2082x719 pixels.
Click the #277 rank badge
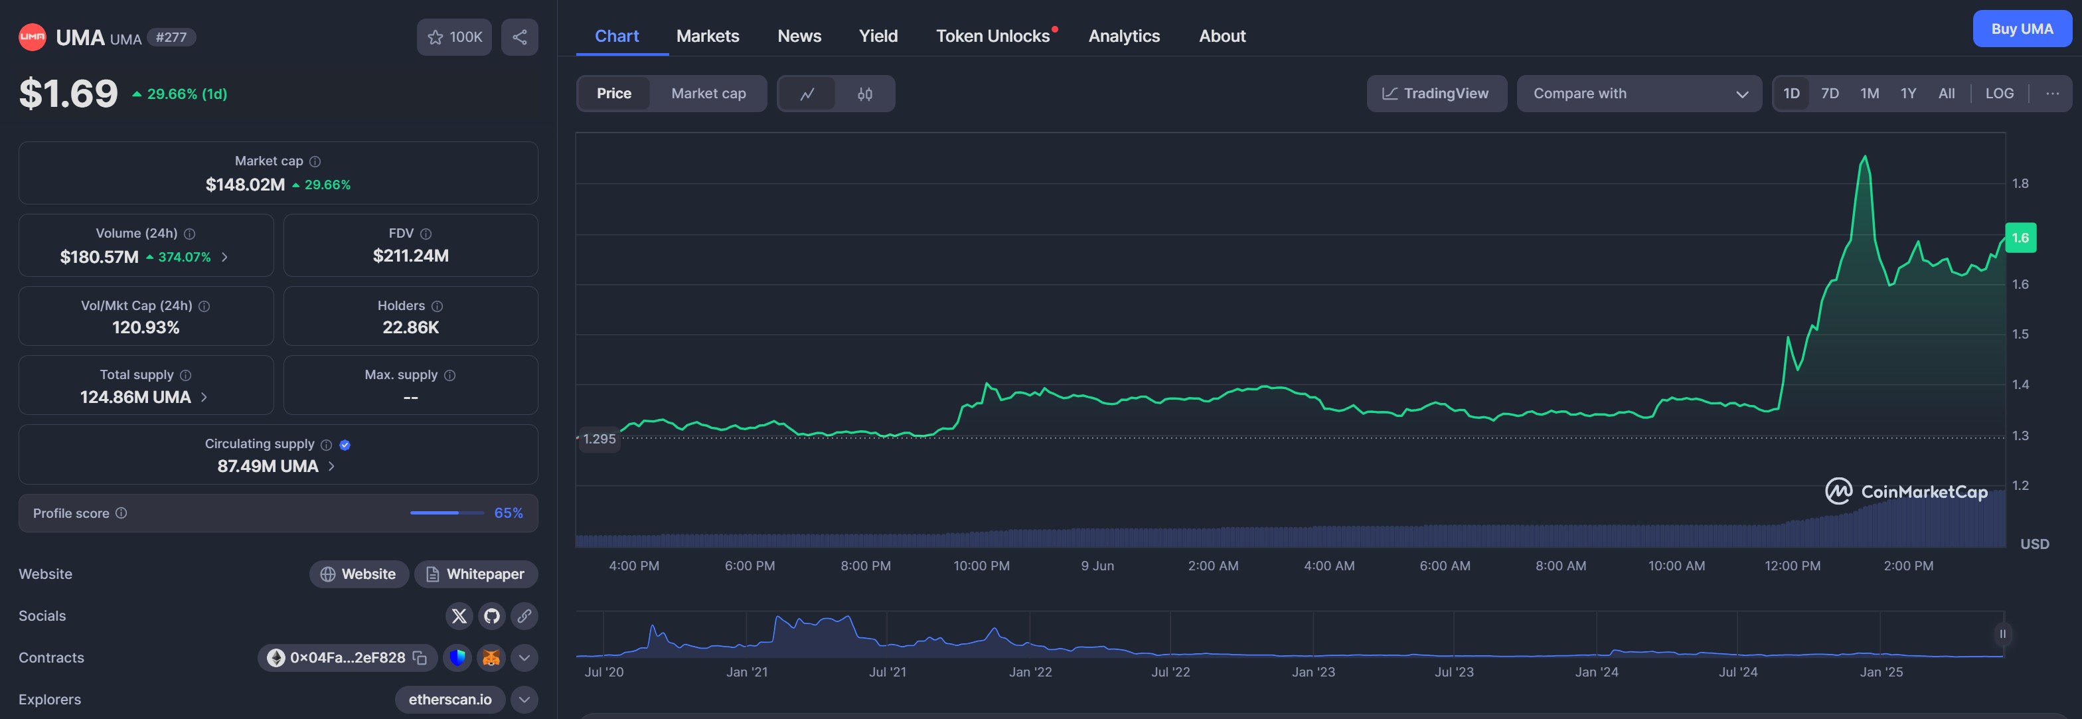[x=171, y=37]
